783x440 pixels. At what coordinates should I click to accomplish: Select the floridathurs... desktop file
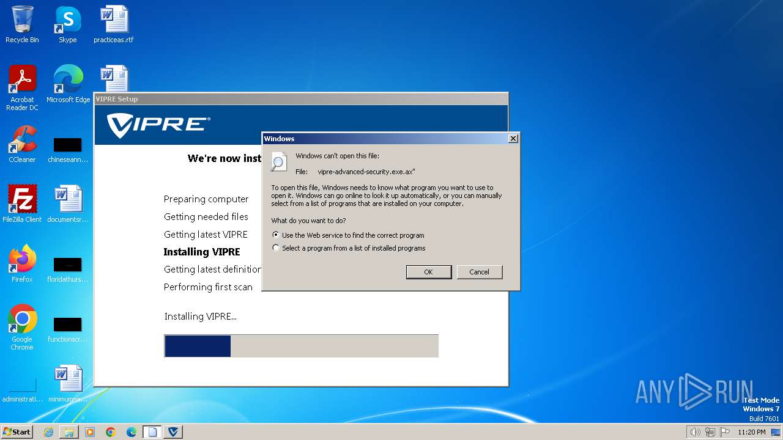pyautogui.click(x=68, y=269)
